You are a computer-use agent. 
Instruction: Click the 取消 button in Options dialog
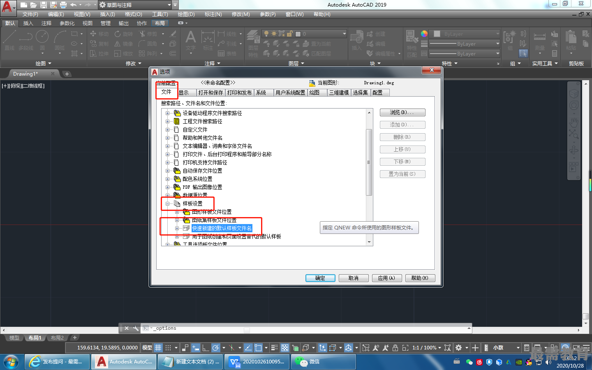tap(354, 278)
